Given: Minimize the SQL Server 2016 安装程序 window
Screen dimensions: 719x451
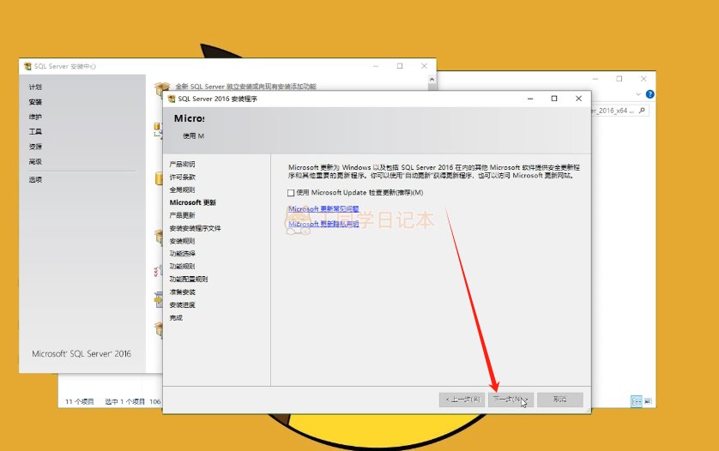Looking at the screenshot, I should 530,99.
